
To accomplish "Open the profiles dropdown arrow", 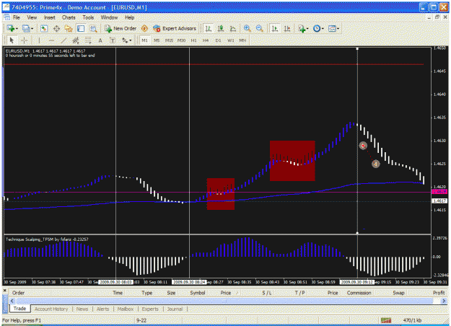I will click(32, 28).
